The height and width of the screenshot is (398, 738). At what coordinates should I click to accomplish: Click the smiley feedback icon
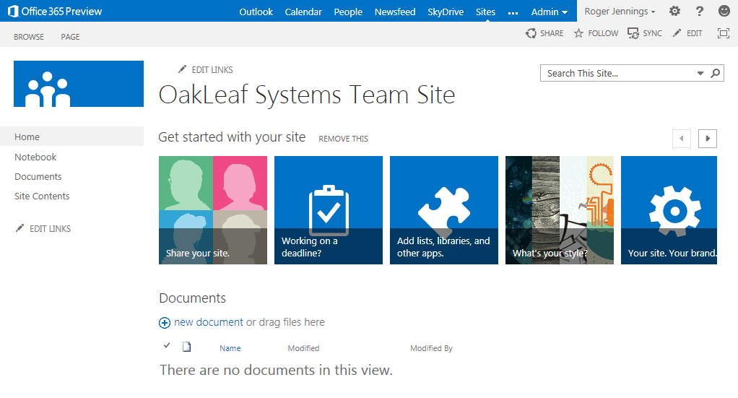point(724,11)
